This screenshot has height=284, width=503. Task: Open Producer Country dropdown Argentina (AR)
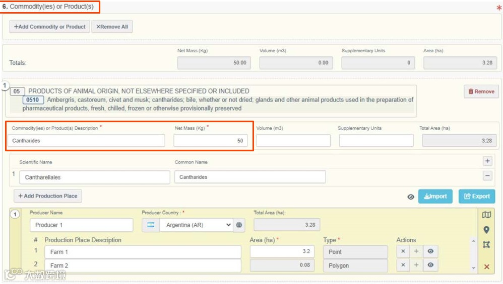197,225
